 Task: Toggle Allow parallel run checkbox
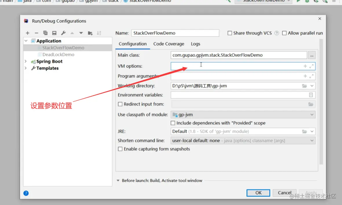click(x=284, y=33)
